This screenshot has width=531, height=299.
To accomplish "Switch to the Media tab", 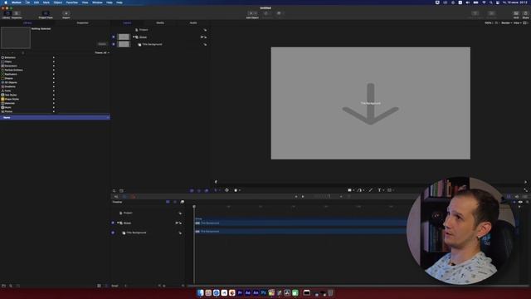I will (160, 23).
